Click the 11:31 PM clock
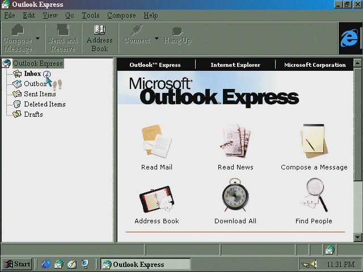The image size is (363, 272). pos(341,264)
